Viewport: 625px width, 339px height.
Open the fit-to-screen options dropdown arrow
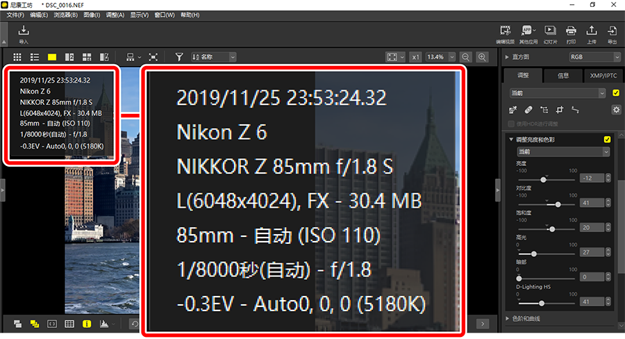click(402, 57)
